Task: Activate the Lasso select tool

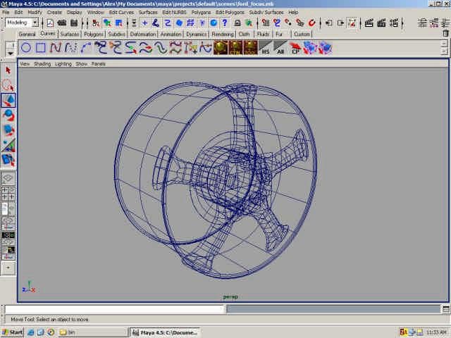Action: [8, 85]
